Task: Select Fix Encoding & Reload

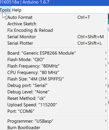Action: [x=57, y=30]
